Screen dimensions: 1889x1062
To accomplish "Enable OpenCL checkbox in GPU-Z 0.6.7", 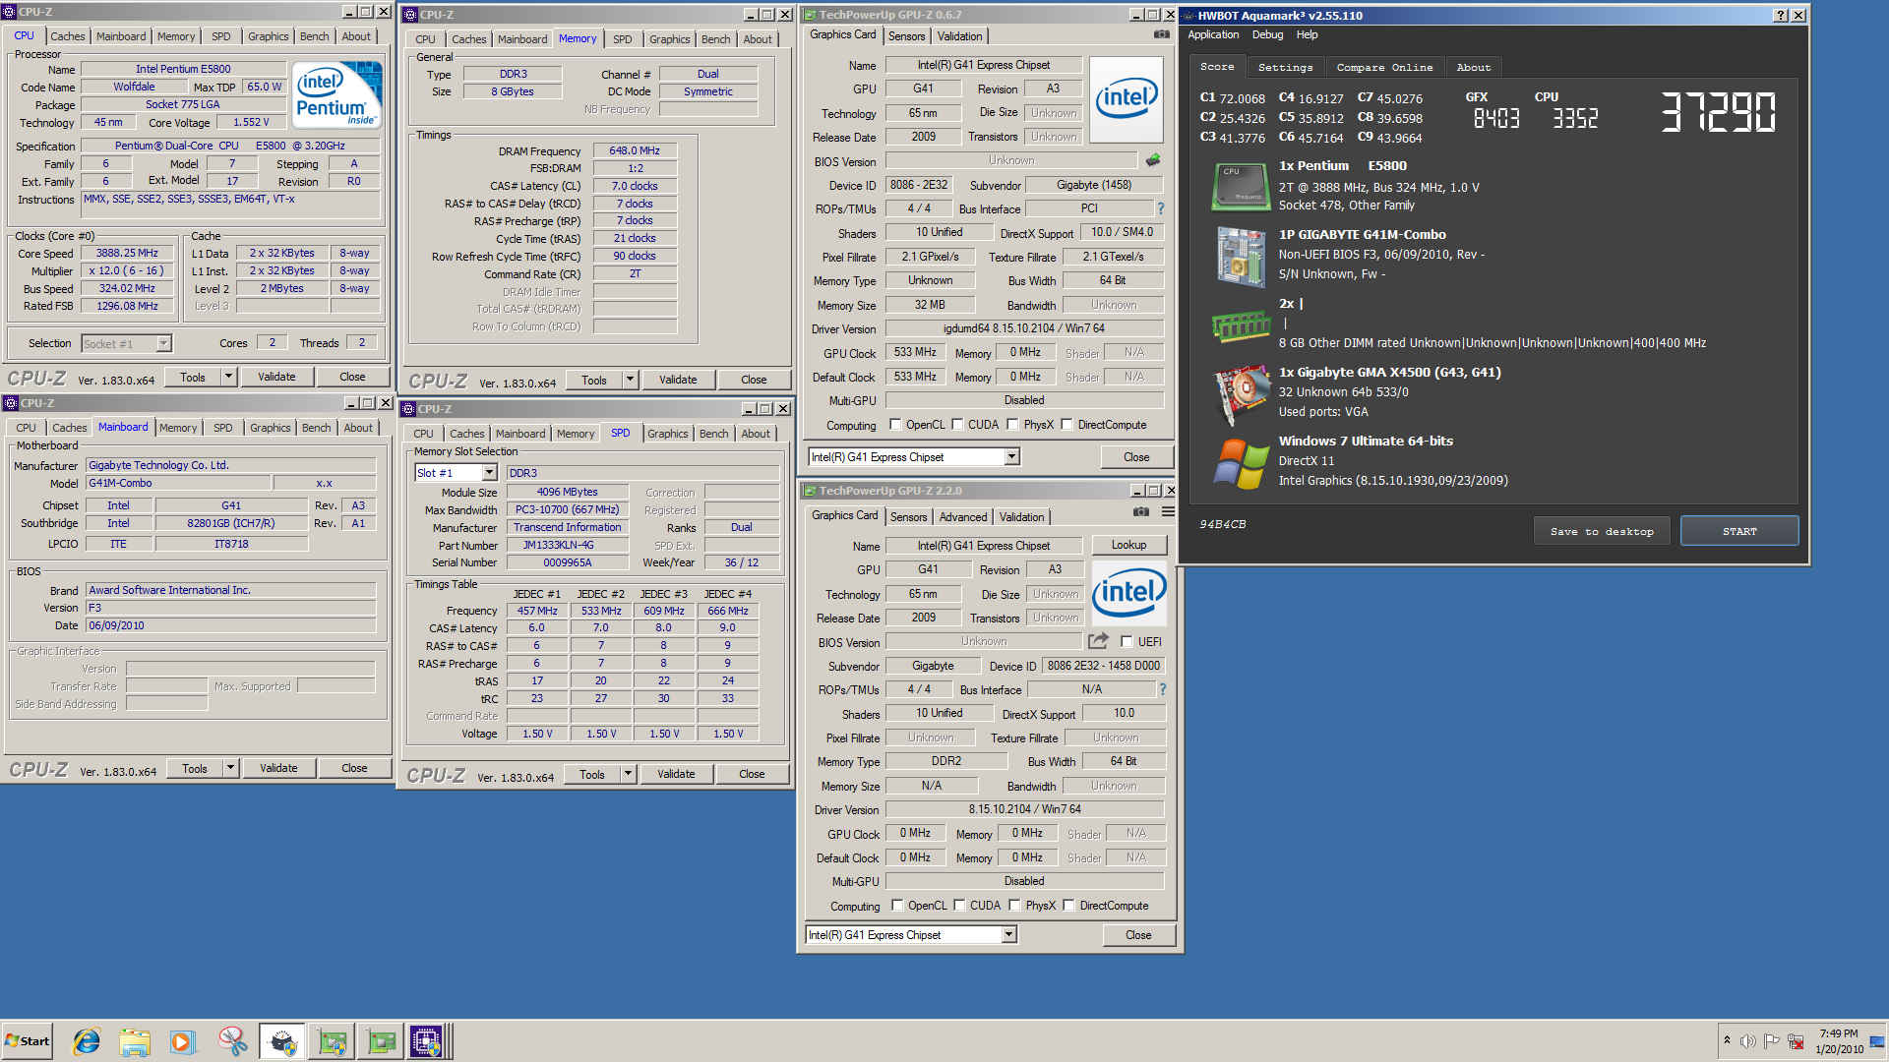I will click(895, 425).
